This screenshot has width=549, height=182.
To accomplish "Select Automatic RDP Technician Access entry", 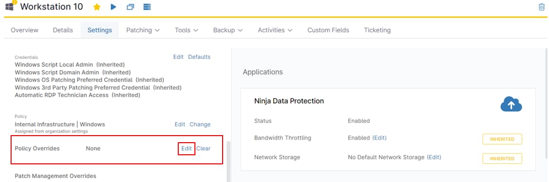I will (x=78, y=95).
